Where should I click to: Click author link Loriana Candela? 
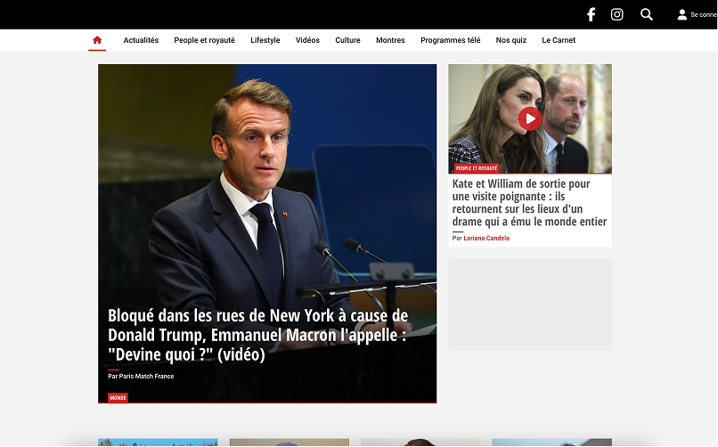[486, 238]
